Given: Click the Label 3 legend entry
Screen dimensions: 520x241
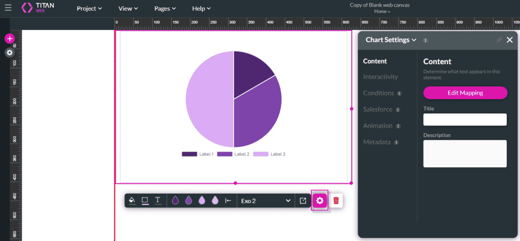Looking at the screenshot, I should [269, 154].
